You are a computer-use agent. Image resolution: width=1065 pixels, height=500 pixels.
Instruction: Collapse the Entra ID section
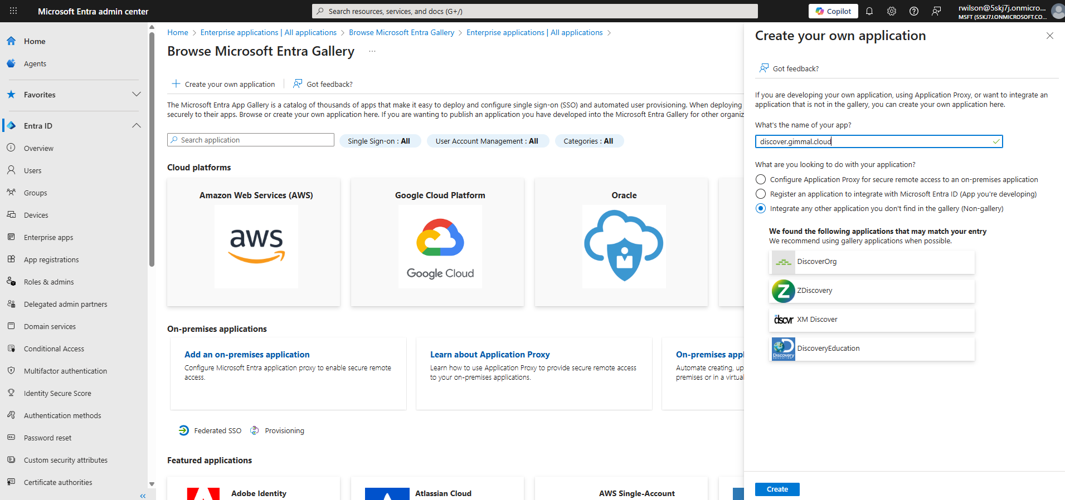pyautogui.click(x=136, y=126)
